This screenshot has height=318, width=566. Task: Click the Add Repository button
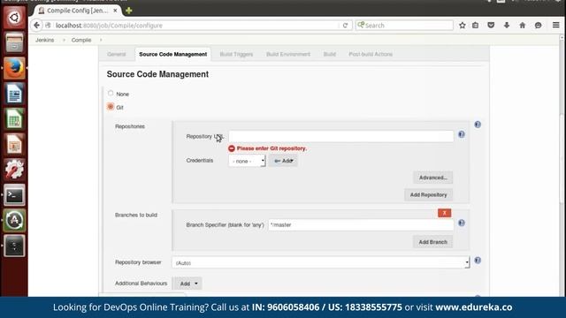pyautogui.click(x=428, y=194)
